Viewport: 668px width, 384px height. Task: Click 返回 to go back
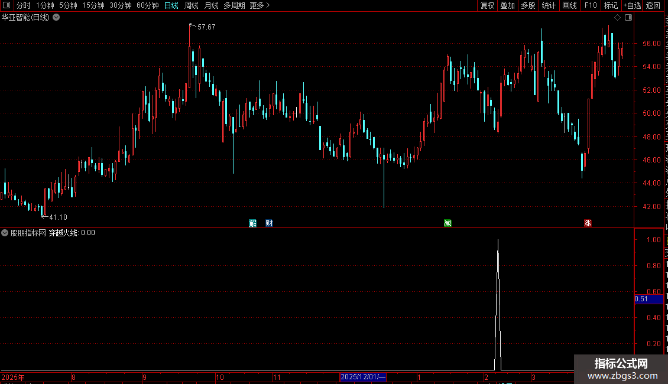click(653, 5)
